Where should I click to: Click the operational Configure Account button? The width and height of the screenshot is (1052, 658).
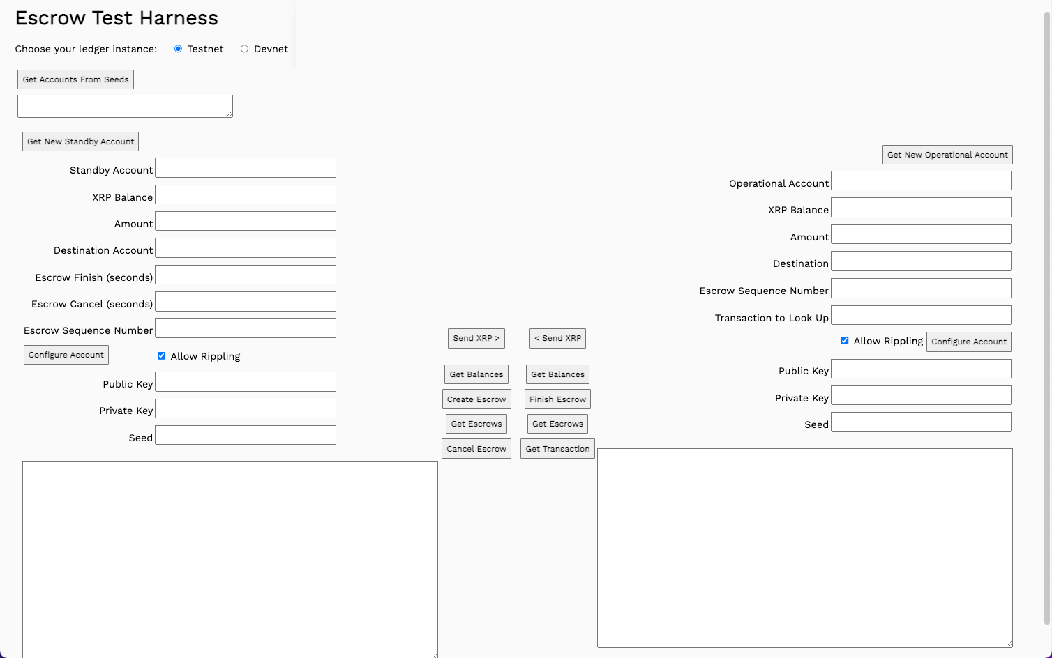point(968,342)
